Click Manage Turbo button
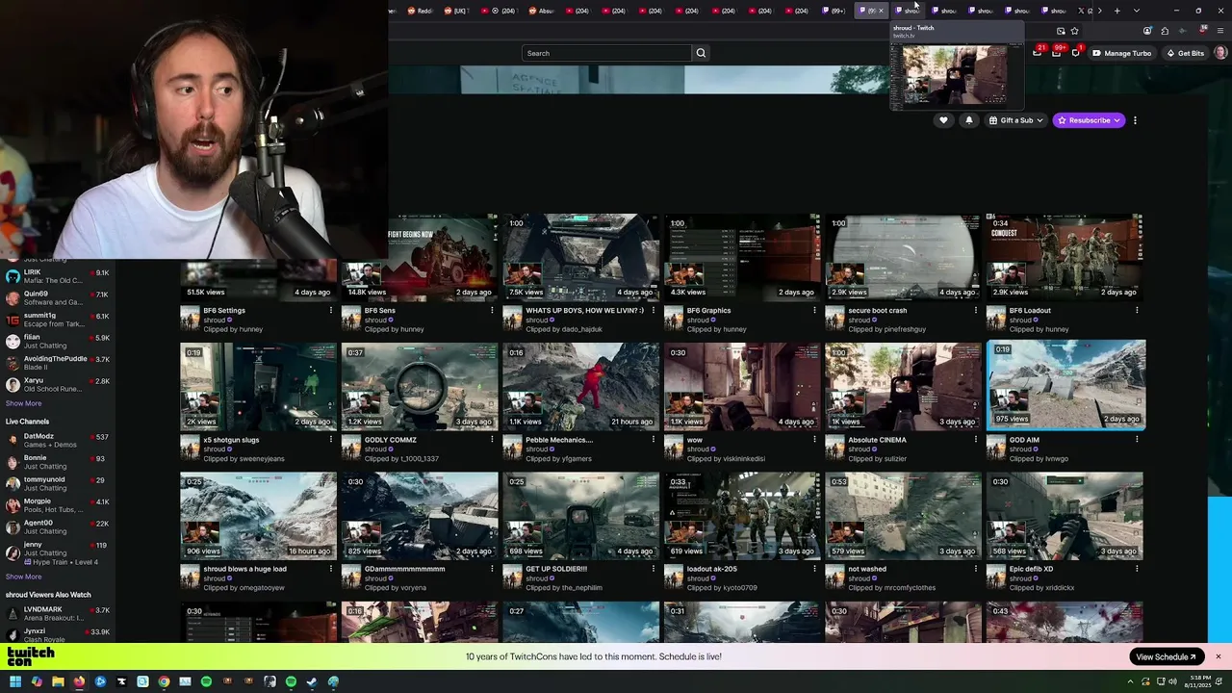 coord(1121,53)
